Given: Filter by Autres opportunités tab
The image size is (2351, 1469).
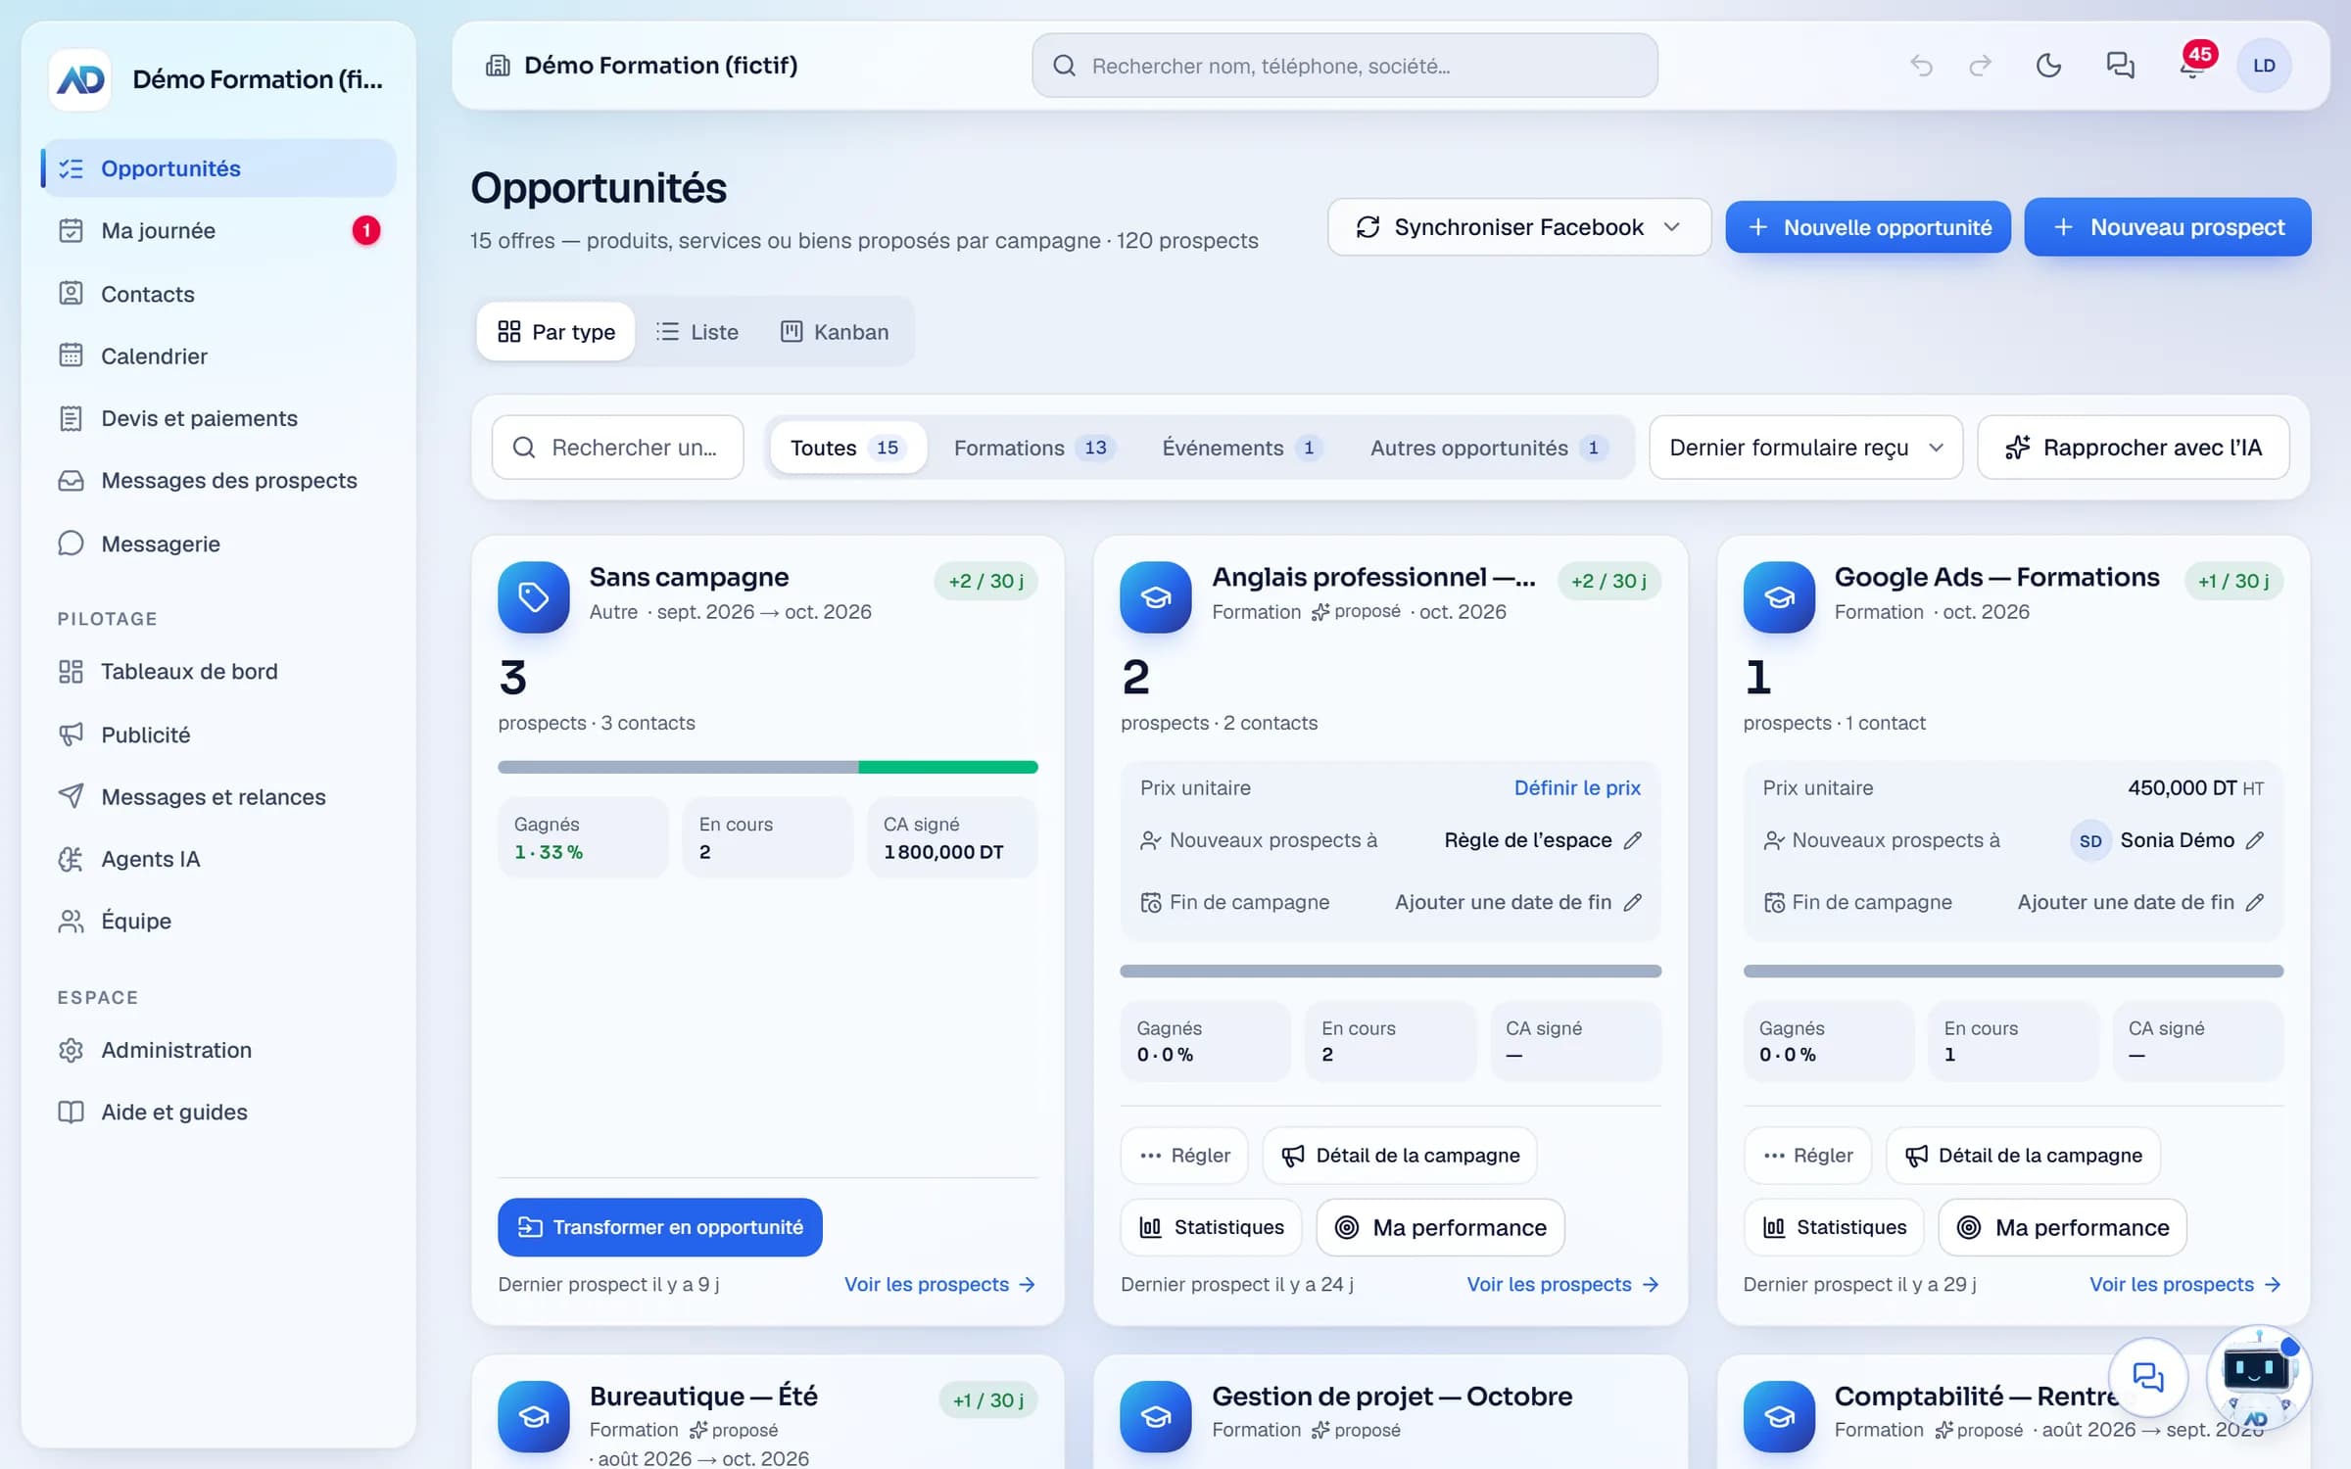Looking at the screenshot, I should point(1489,448).
